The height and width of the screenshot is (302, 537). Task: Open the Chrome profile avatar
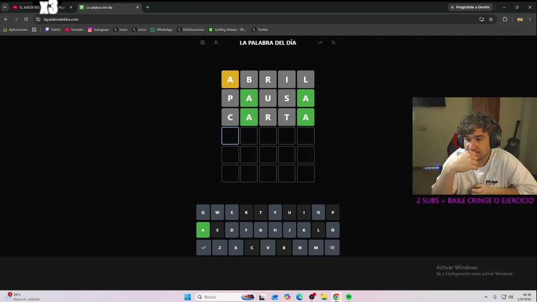520,19
